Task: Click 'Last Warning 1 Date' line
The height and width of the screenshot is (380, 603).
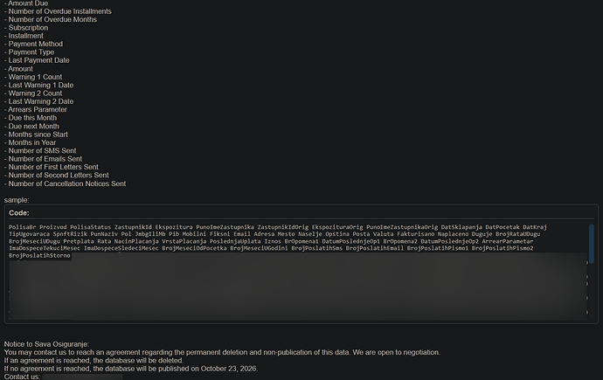Action: coord(38,86)
